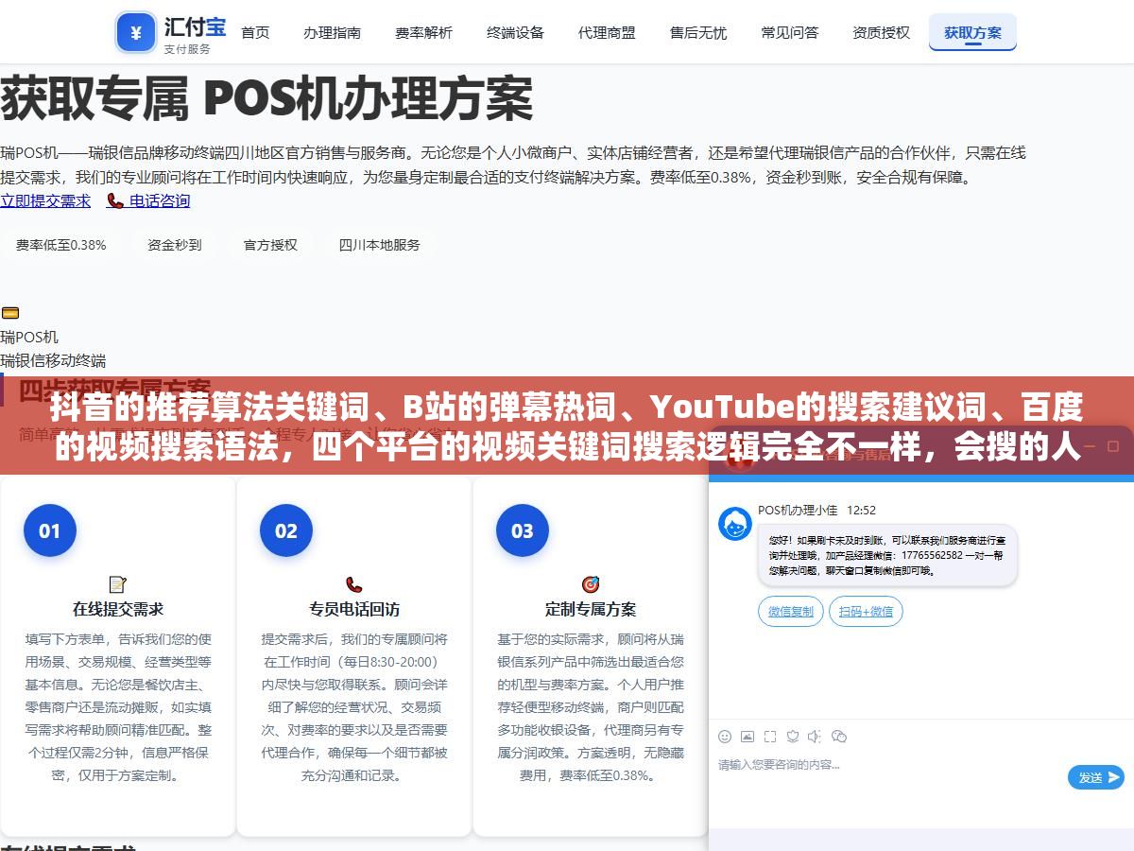
Task: Open the 终端设备 nav item
Action: [515, 32]
